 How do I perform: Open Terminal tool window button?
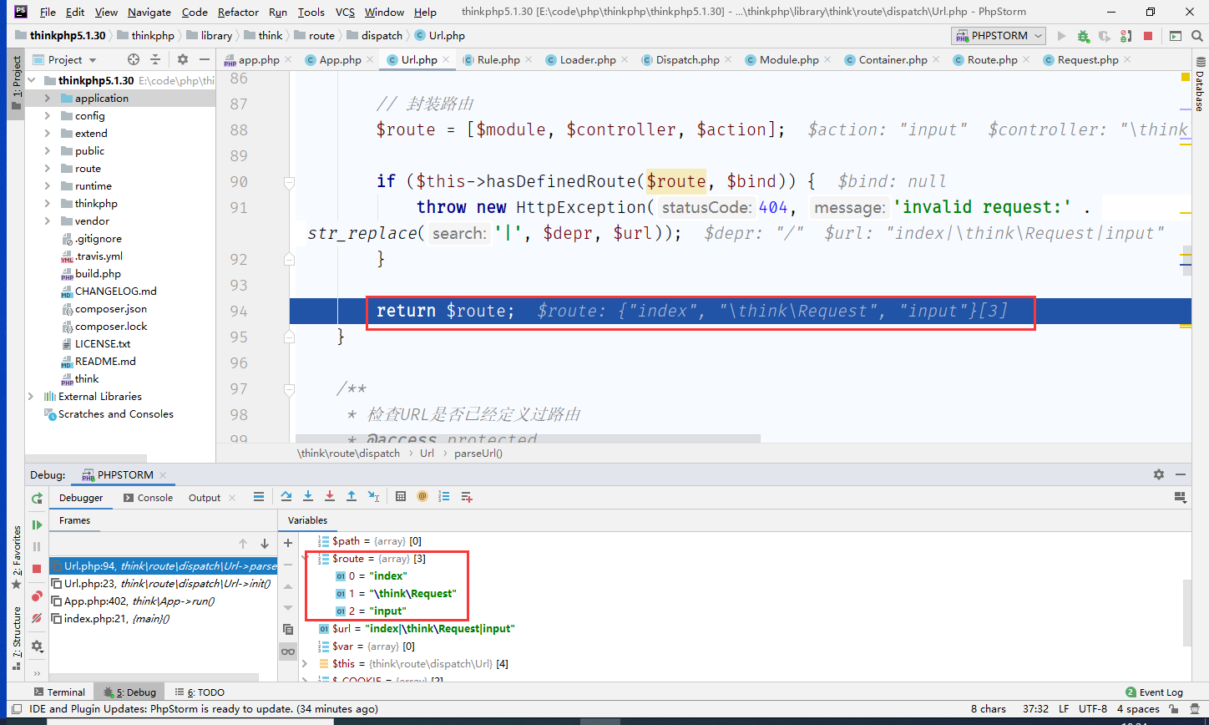click(59, 692)
